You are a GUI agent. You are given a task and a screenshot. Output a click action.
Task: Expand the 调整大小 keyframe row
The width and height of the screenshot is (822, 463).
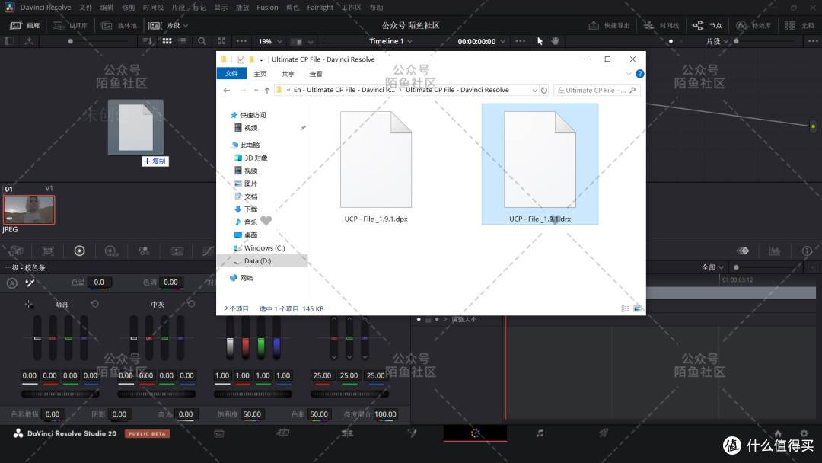tap(445, 319)
